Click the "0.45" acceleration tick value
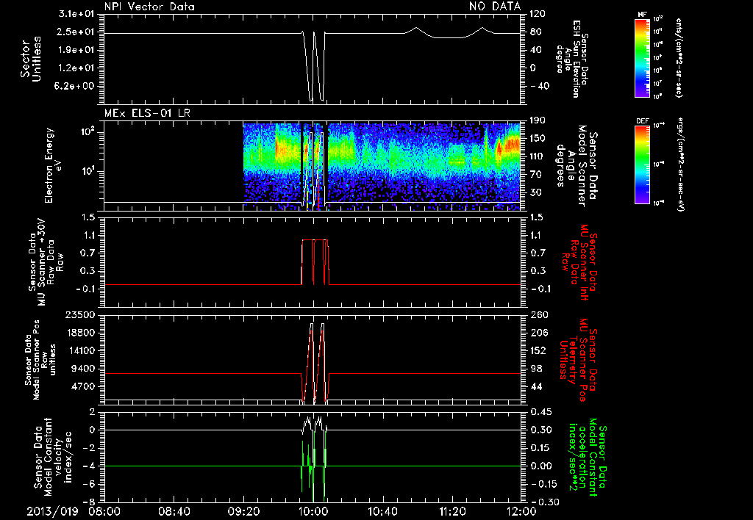Image resolution: width=753 pixels, height=520 pixels. (x=540, y=411)
